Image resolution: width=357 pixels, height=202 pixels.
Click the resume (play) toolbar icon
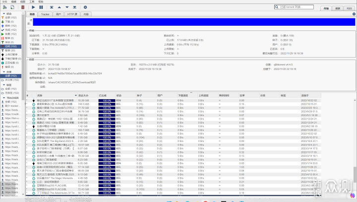click(33, 7)
